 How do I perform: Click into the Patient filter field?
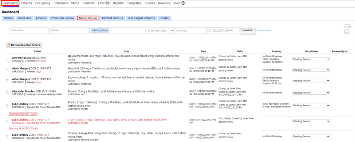[x=69, y=31]
